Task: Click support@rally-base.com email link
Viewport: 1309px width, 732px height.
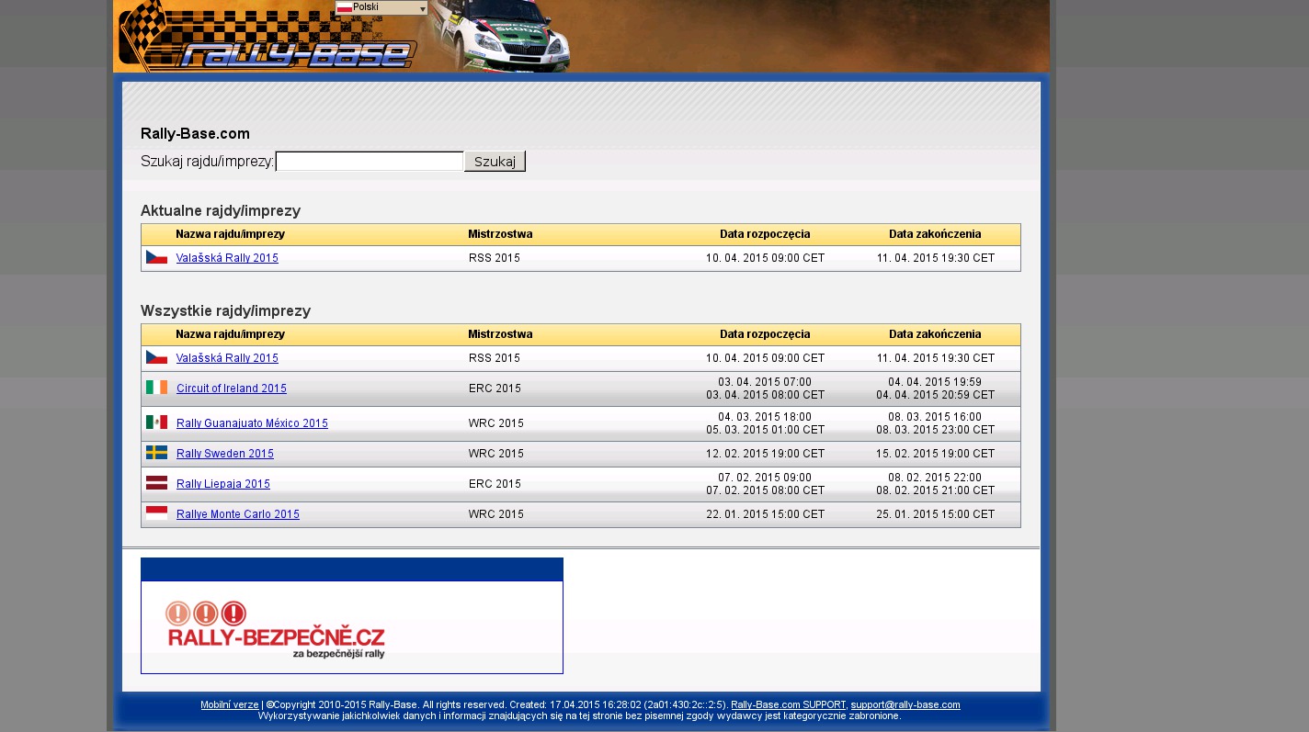Action: pyautogui.click(x=905, y=705)
